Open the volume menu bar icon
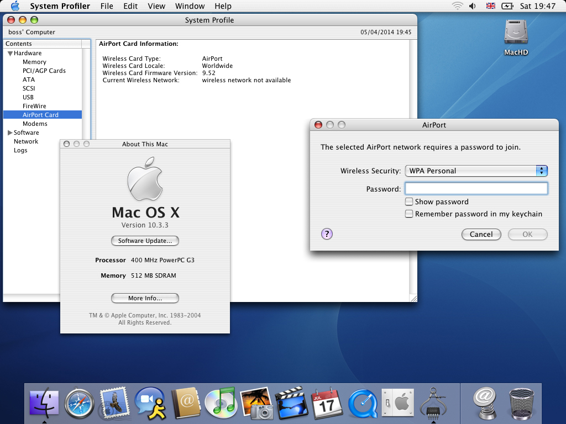 coord(472,6)
